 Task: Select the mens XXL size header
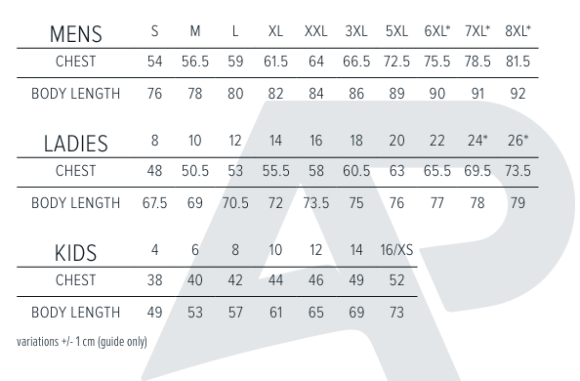[316, 31]
